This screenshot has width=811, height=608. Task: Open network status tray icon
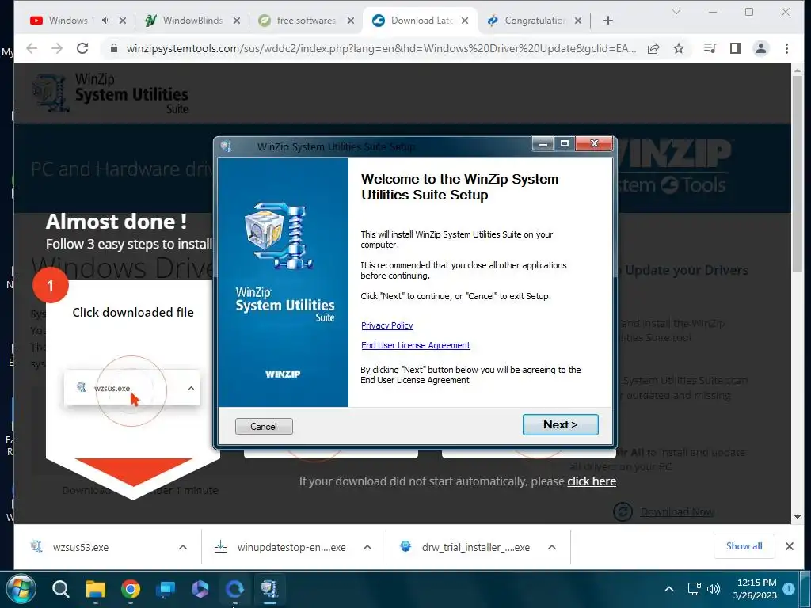694,589
